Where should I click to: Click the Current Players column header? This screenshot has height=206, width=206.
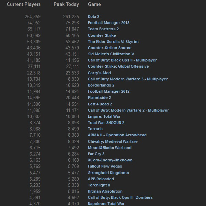[x=24, y=4]
